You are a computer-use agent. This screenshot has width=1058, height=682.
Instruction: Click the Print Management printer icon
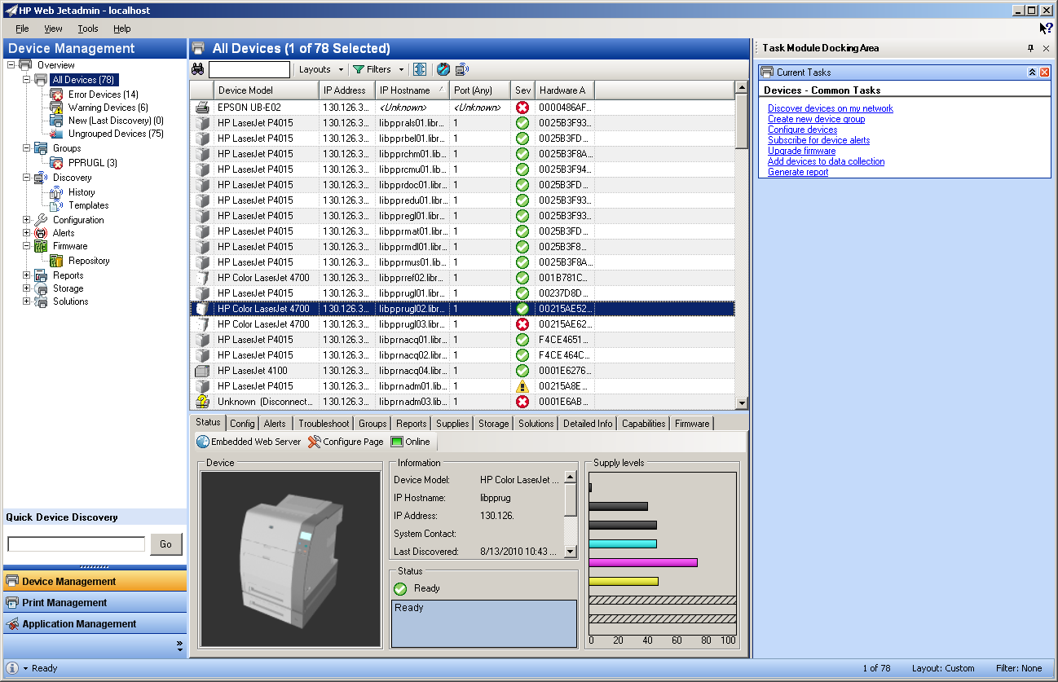[x=12, y=603]
